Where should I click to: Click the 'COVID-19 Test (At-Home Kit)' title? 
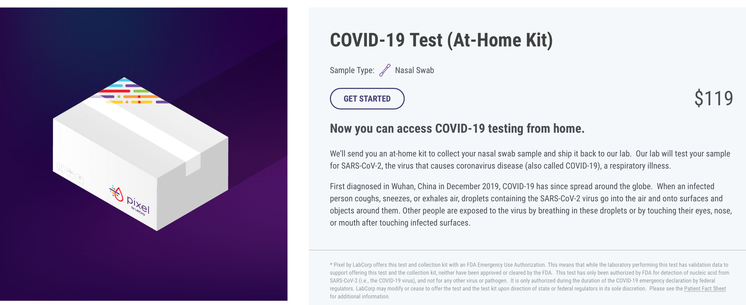441,40
